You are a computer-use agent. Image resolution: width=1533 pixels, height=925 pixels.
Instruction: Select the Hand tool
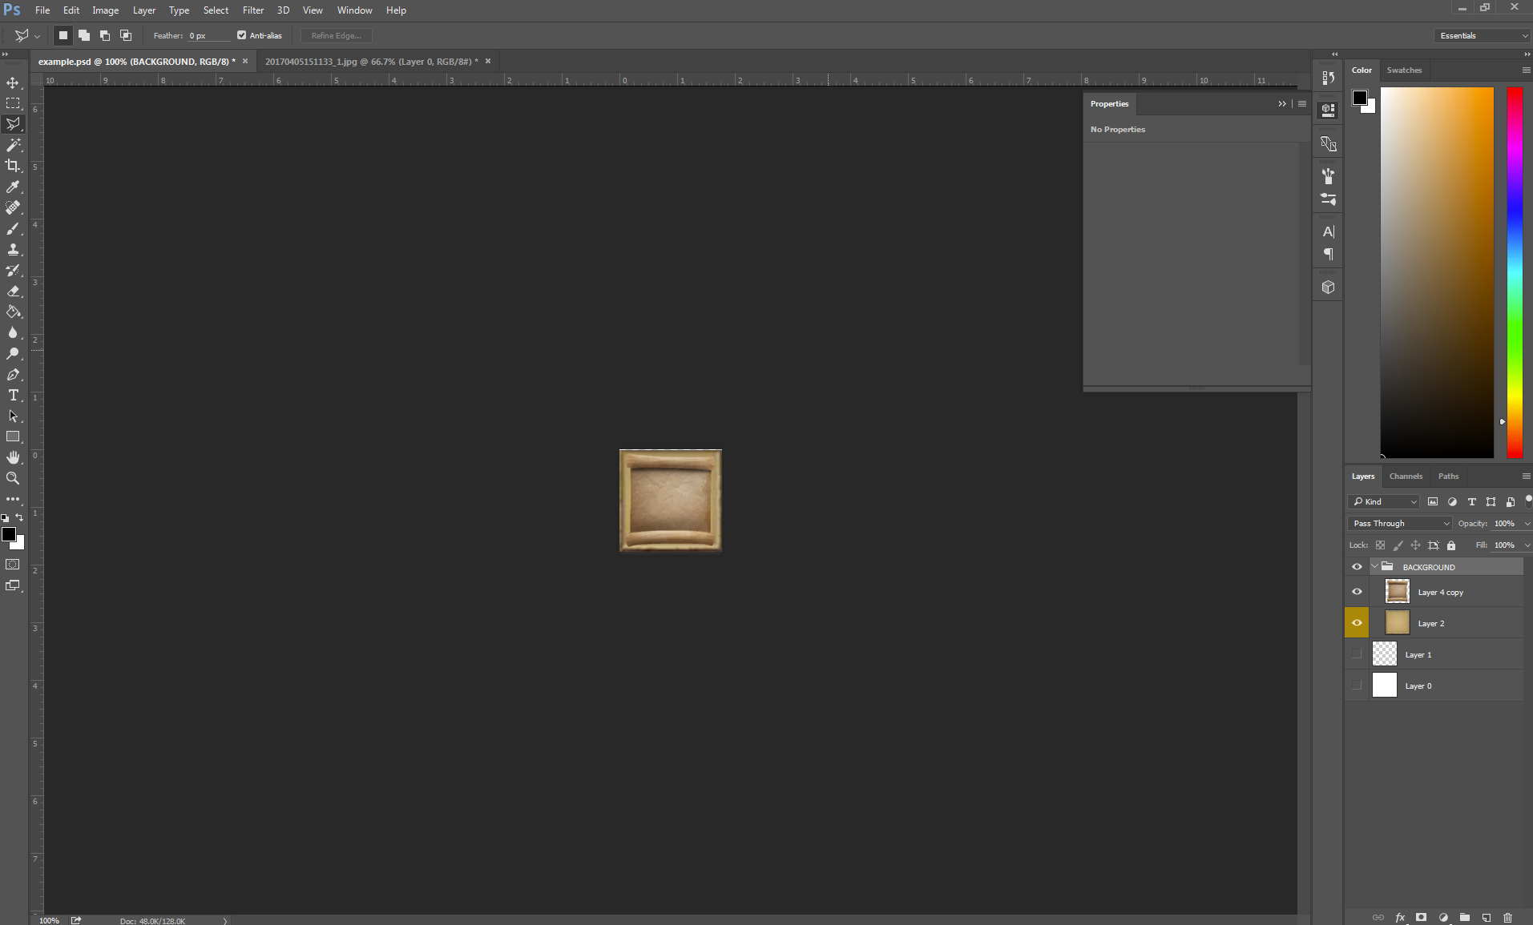click(13, 457)
